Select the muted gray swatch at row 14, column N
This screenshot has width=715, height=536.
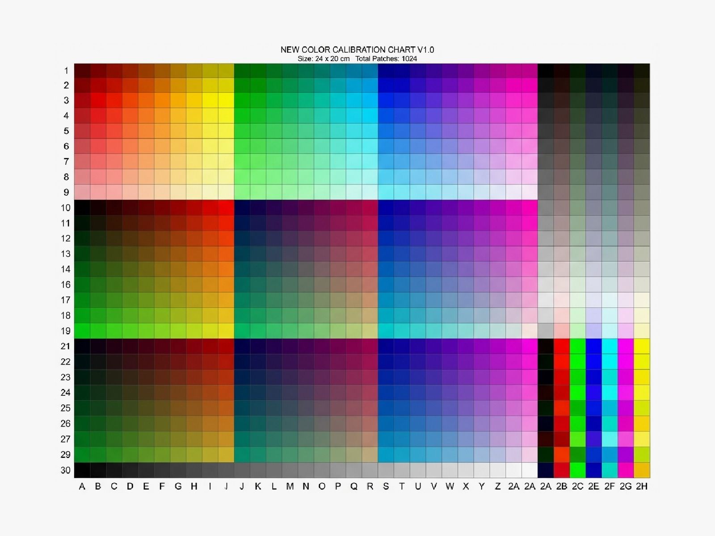306,269
